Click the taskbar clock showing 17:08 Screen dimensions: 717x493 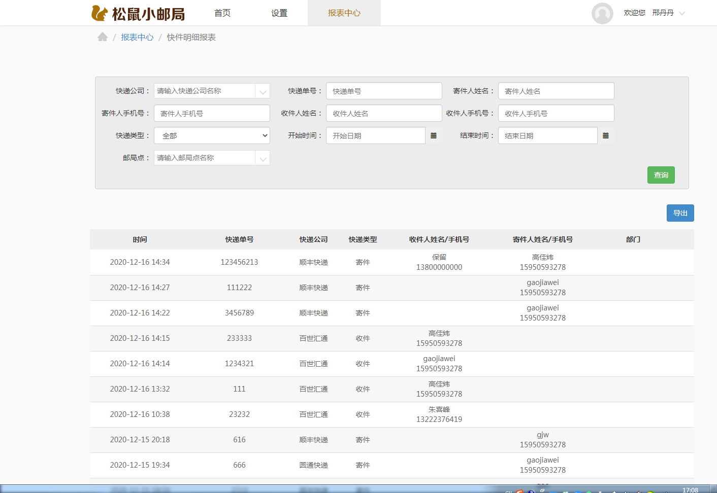pos(690,489)
